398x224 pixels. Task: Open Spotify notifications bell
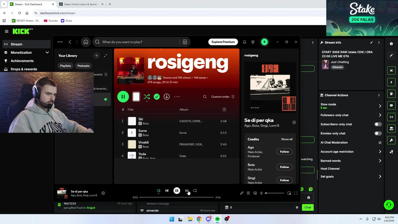click(244, 42)
